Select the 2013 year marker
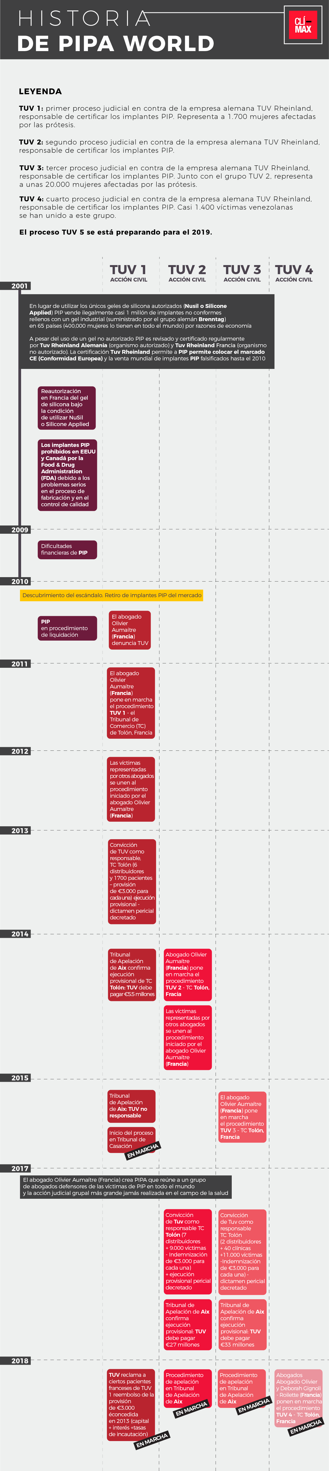The width and height of the screenshot is (329, 1471). pyautogui.click(x=15, y=831)
